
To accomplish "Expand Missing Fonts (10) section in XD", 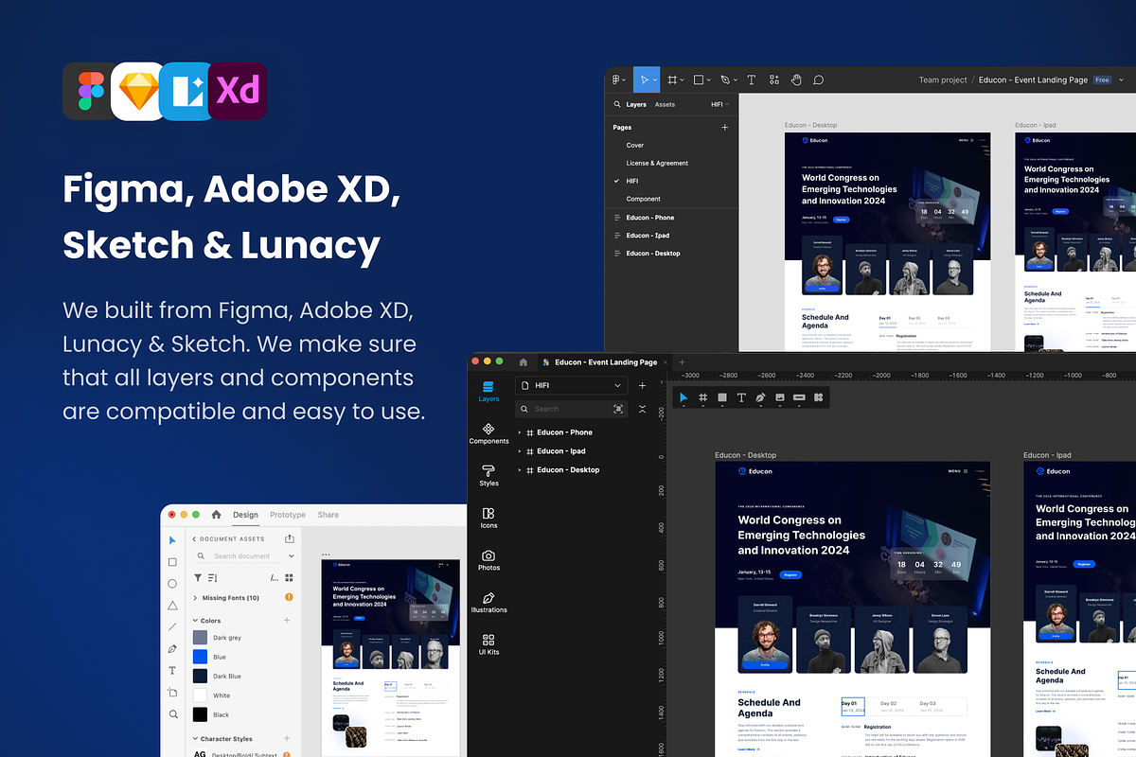I will [x=195, y=598].
